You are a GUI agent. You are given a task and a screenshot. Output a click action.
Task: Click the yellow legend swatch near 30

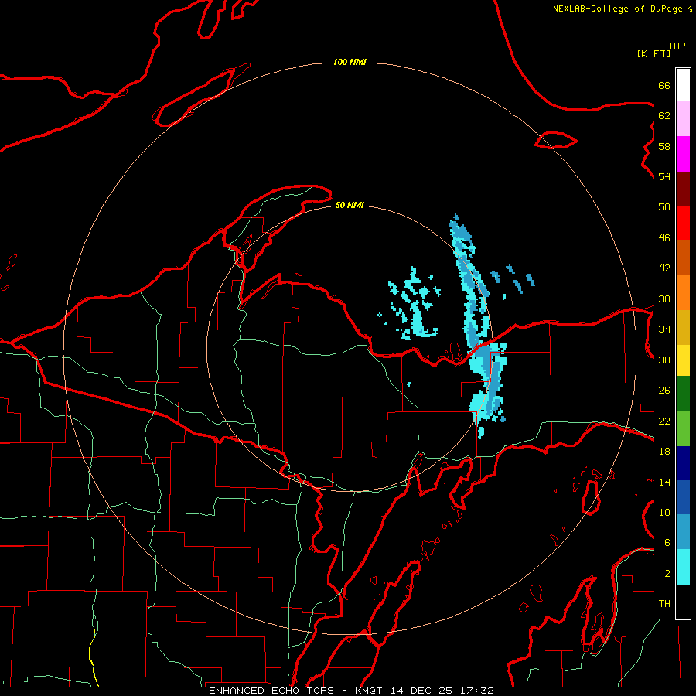[x=683, y=360]
